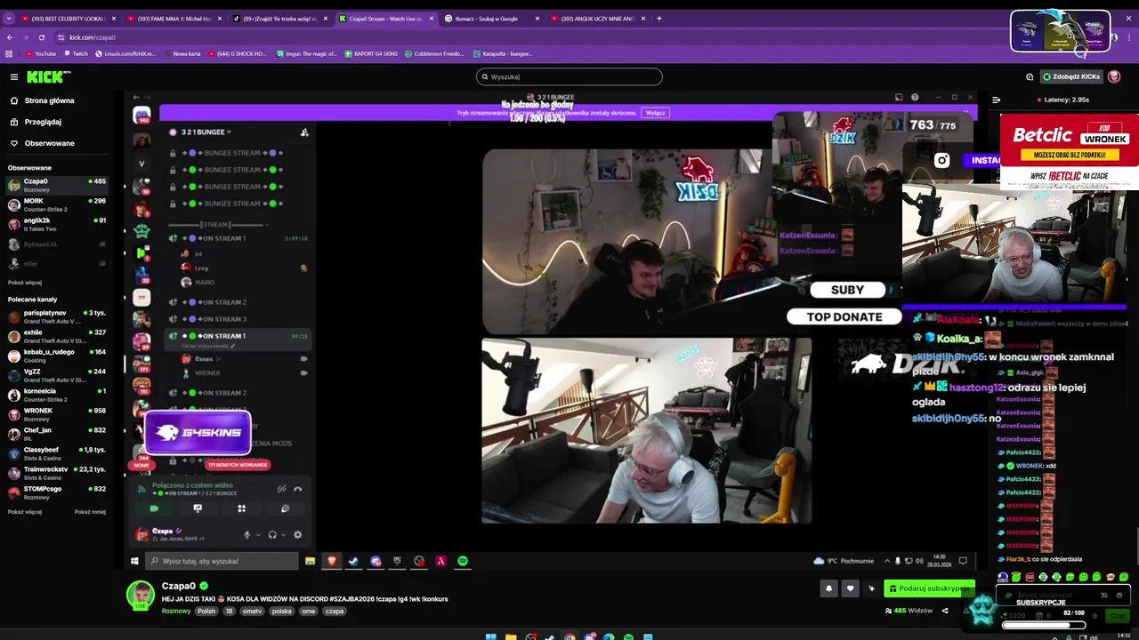Open Obserwowane in the Kick sidebar
Viewport: 1139px width, 640px height.
(x=49, y=143)
